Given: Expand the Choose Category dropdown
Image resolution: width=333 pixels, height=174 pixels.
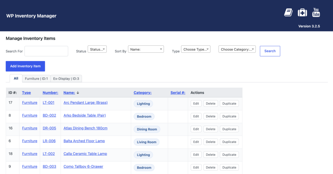Looking at the screenshot, I should click(x=237, y=49).
